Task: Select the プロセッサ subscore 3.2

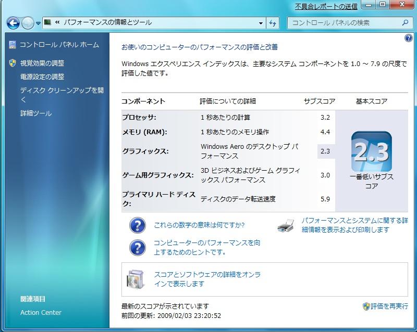Action: pos(325,118)
